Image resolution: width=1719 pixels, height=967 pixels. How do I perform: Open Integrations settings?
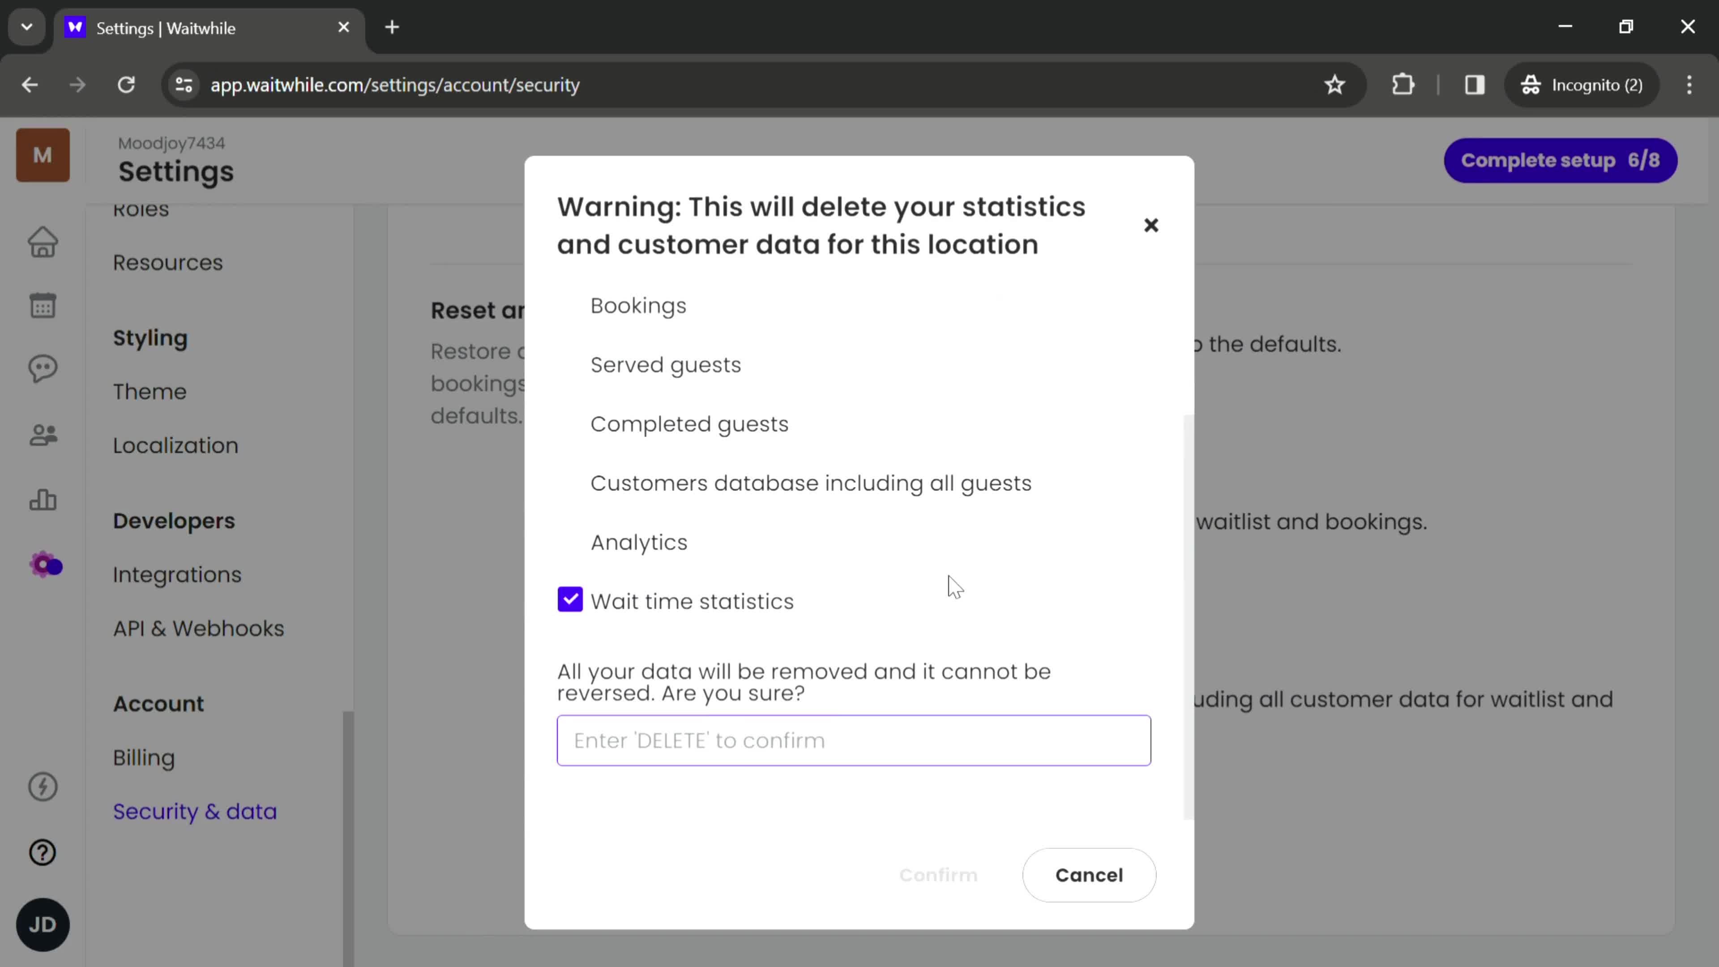[177, 574]
